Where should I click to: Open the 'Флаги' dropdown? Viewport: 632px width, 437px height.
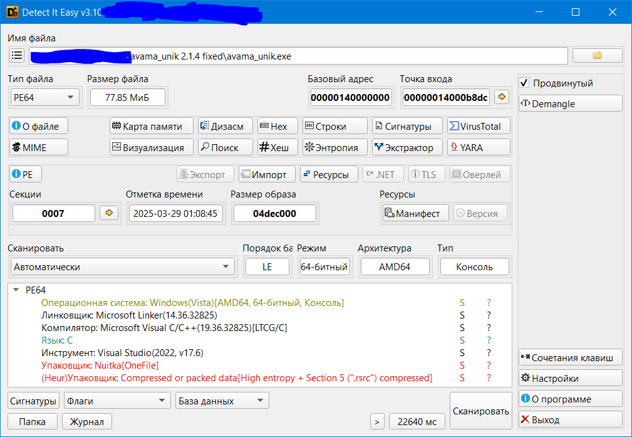click(117, 401)
